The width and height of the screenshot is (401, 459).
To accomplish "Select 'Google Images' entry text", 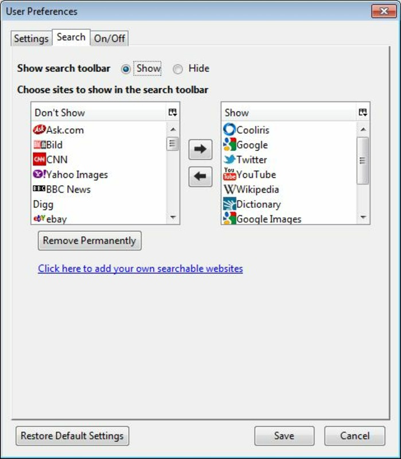I will 269,219.
